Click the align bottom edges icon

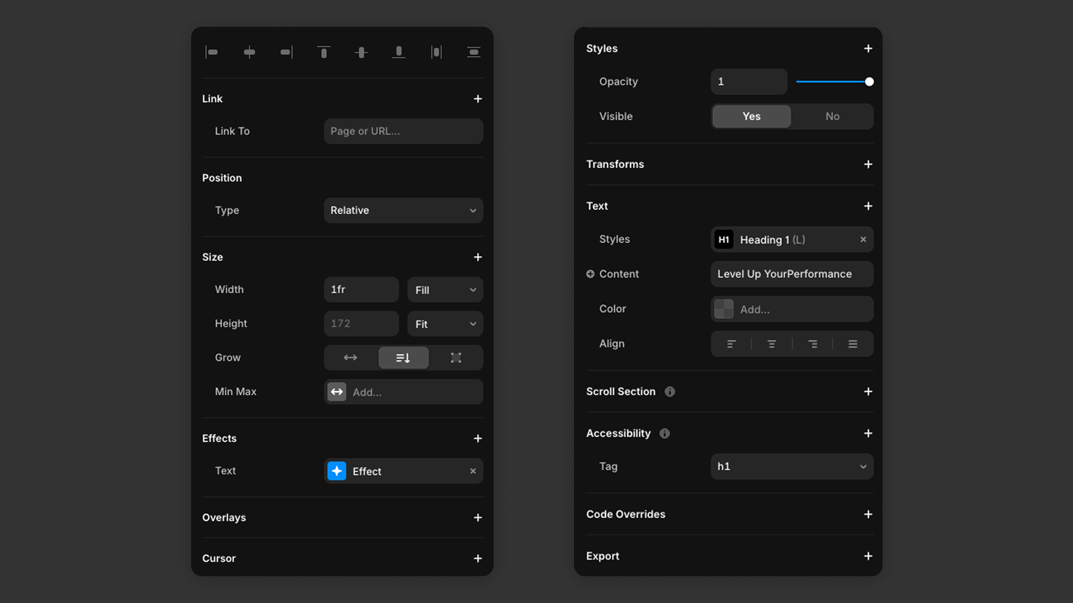(398, 52)
